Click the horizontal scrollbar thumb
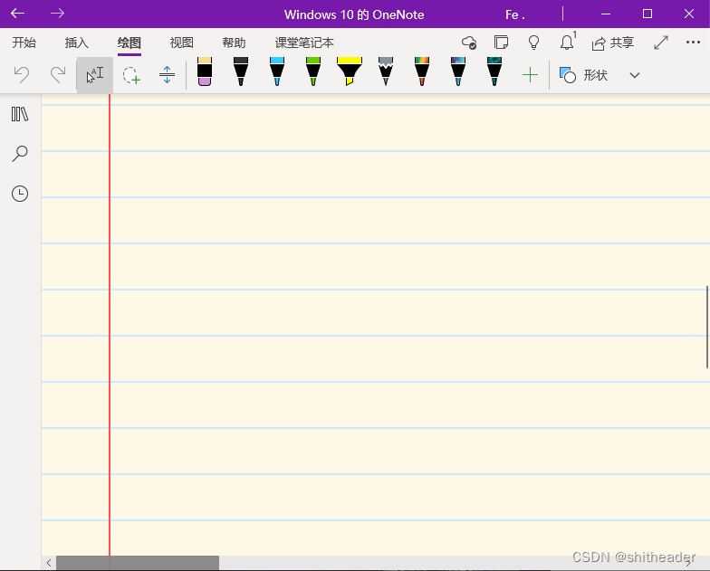 [138, 563]
